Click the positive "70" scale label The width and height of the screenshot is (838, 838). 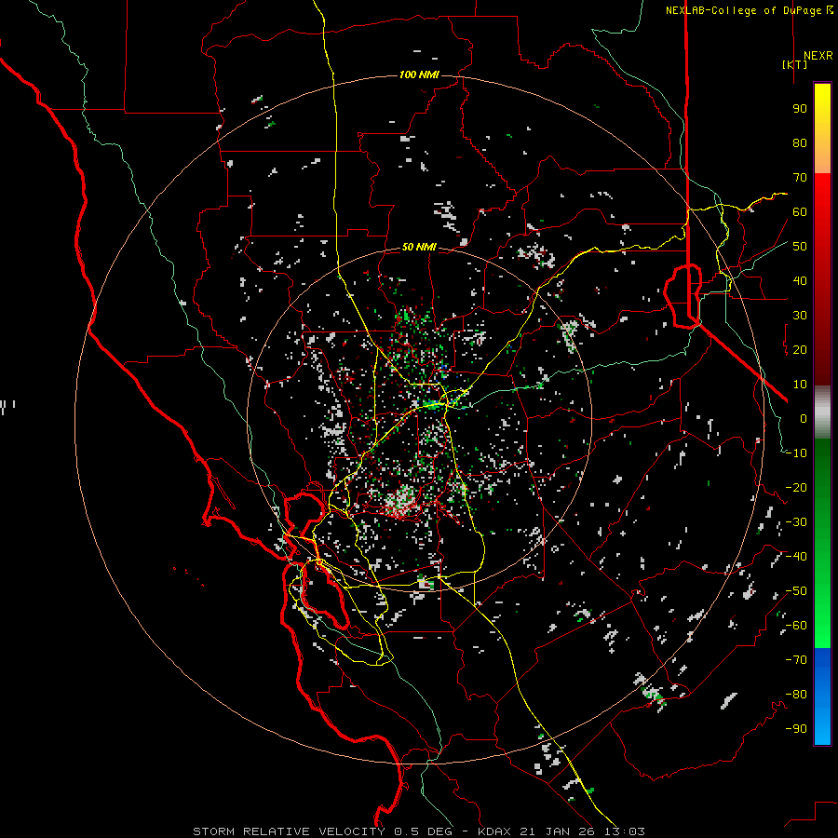[x=800, y=178]
